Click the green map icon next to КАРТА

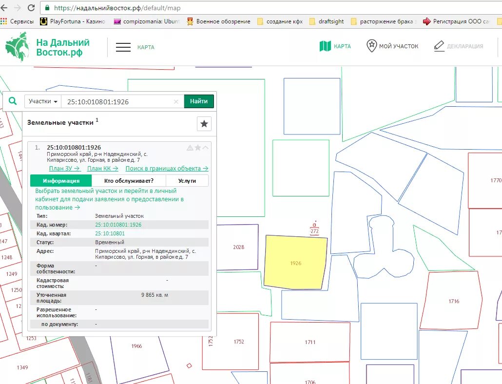point(325,46)
